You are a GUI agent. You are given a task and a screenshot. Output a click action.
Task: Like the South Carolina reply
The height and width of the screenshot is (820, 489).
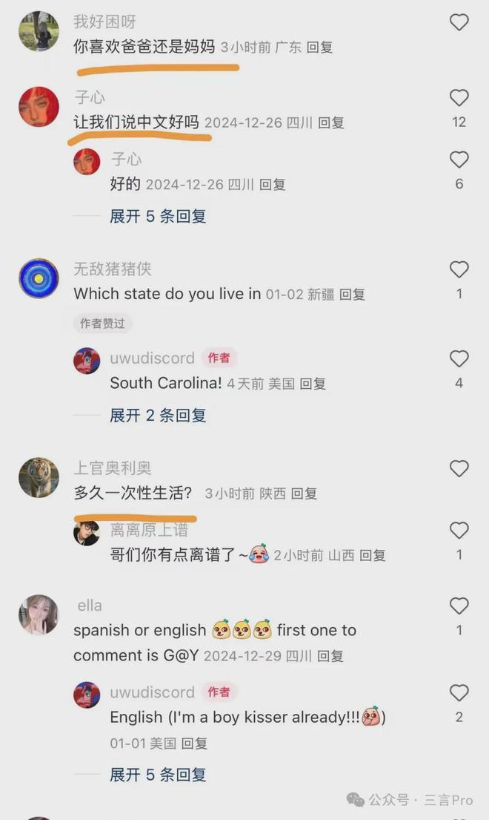click(x=459, y=358)
